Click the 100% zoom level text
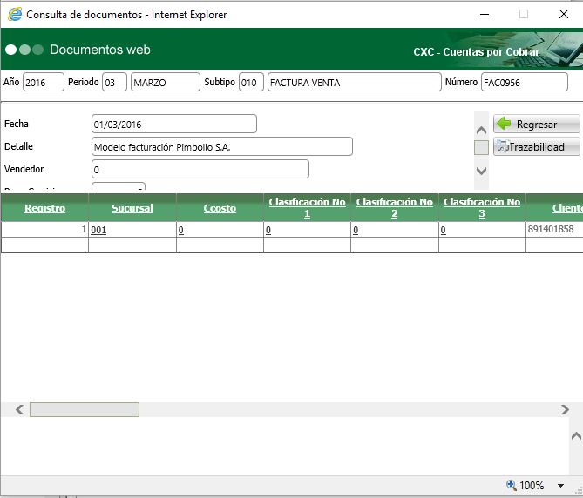Image resolution: width=583 pixels, height=498 pixels. [532, 485]
